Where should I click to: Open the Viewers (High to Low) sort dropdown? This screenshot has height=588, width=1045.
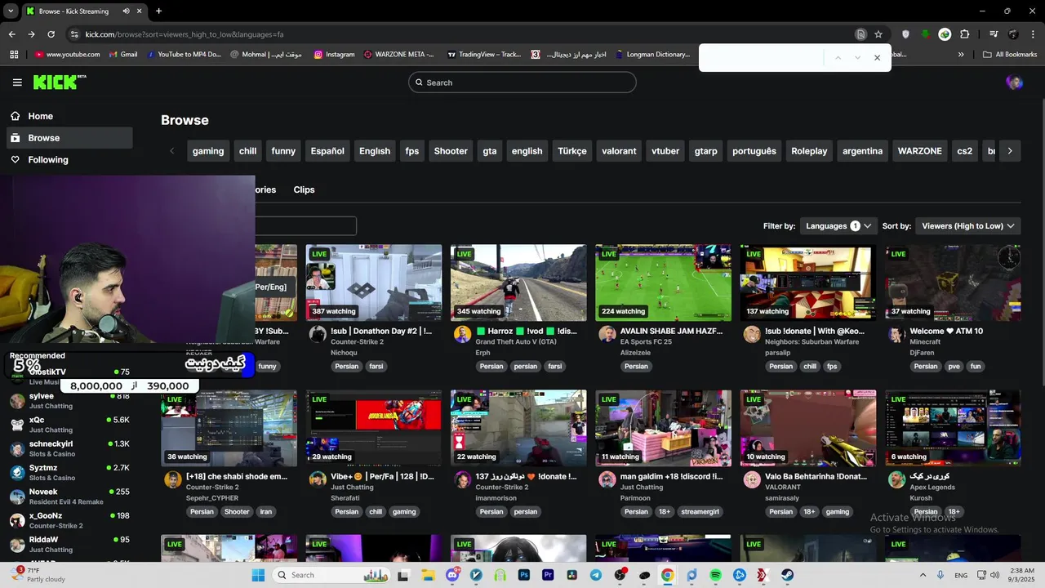pos(968,226)
